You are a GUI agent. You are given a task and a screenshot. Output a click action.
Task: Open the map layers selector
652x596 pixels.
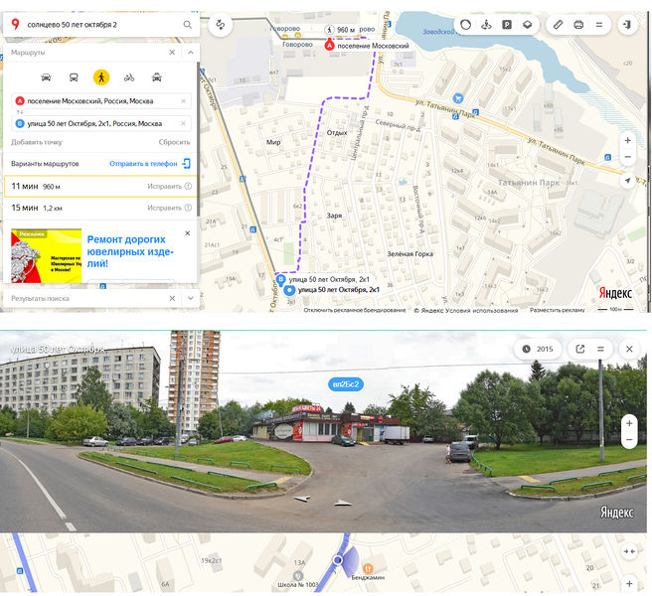[528, 24]
